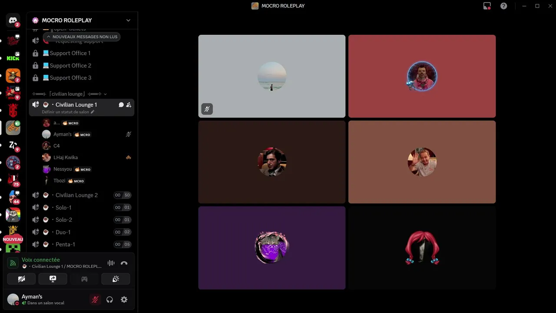Viewport: 556px width, 313px height.
Task: Select the Civilian Lounge 1 channel
Action: (82, 107)
